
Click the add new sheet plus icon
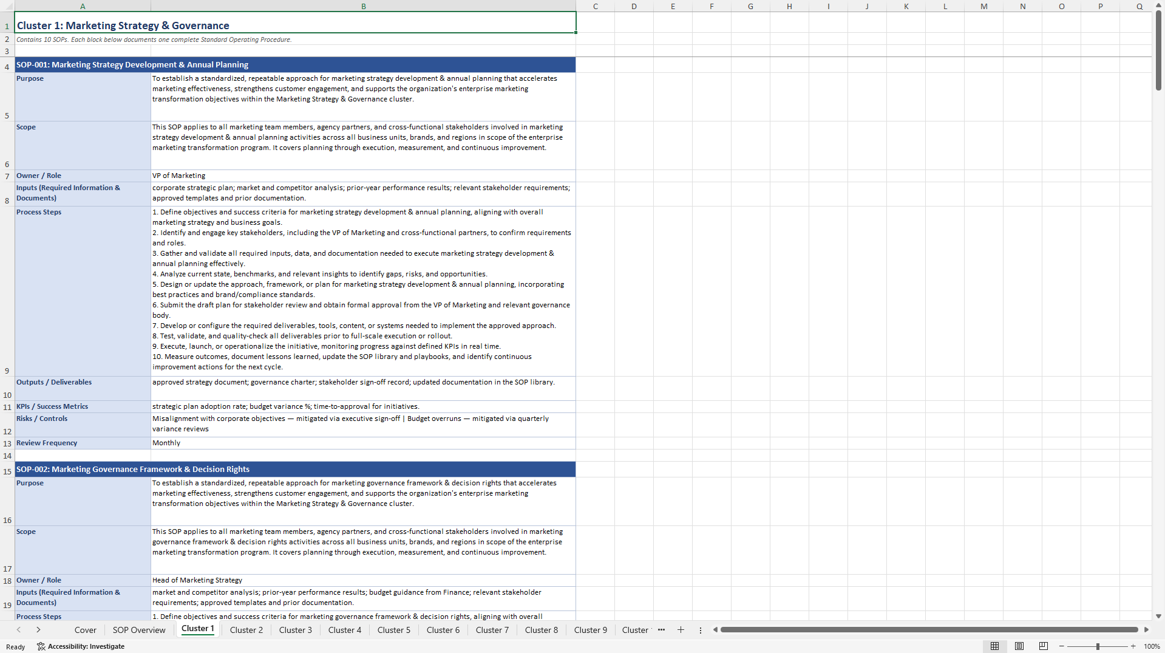coord(681,630)
